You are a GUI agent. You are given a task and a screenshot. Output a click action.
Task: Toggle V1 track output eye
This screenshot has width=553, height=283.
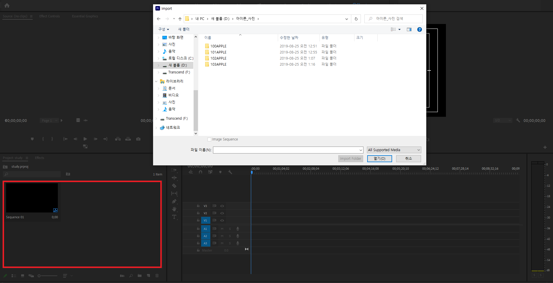pyautogui.click(x=222, y=220)
